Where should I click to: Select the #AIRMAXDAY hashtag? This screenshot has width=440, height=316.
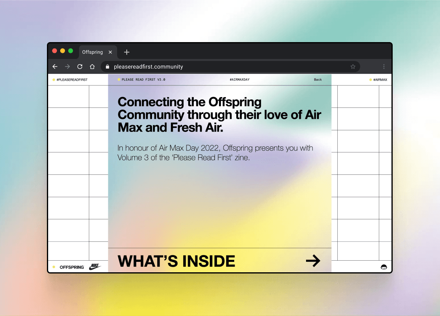[239, 79]
